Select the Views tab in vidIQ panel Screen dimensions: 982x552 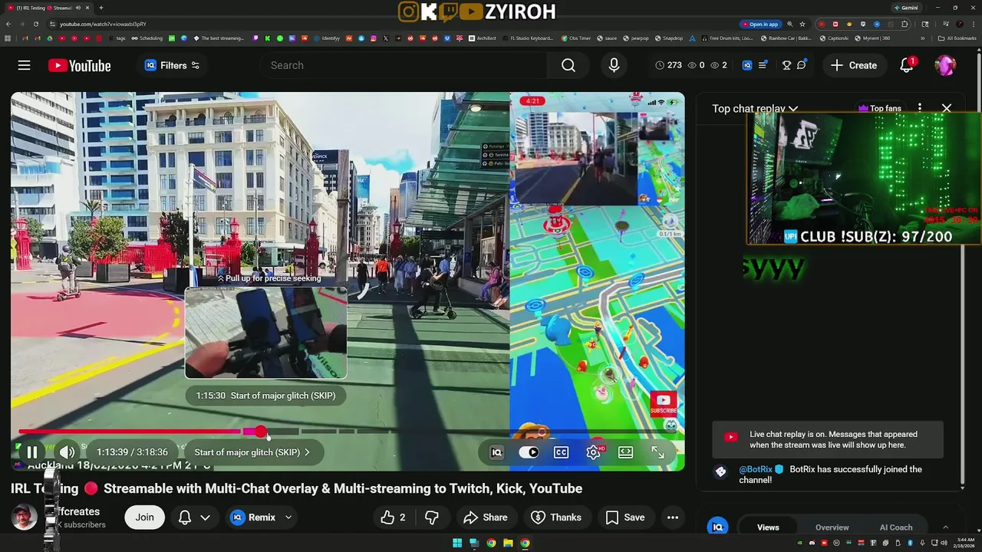tap(768, 527)
